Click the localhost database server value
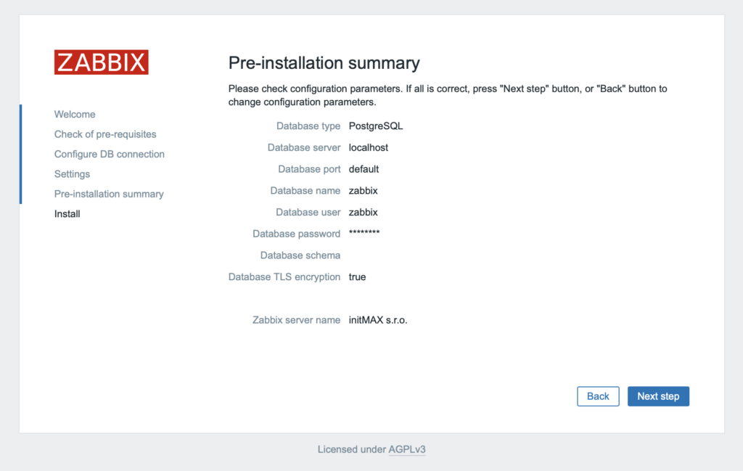Image resolution: width=743 pixels, height=471 pixels. (367, 147)
